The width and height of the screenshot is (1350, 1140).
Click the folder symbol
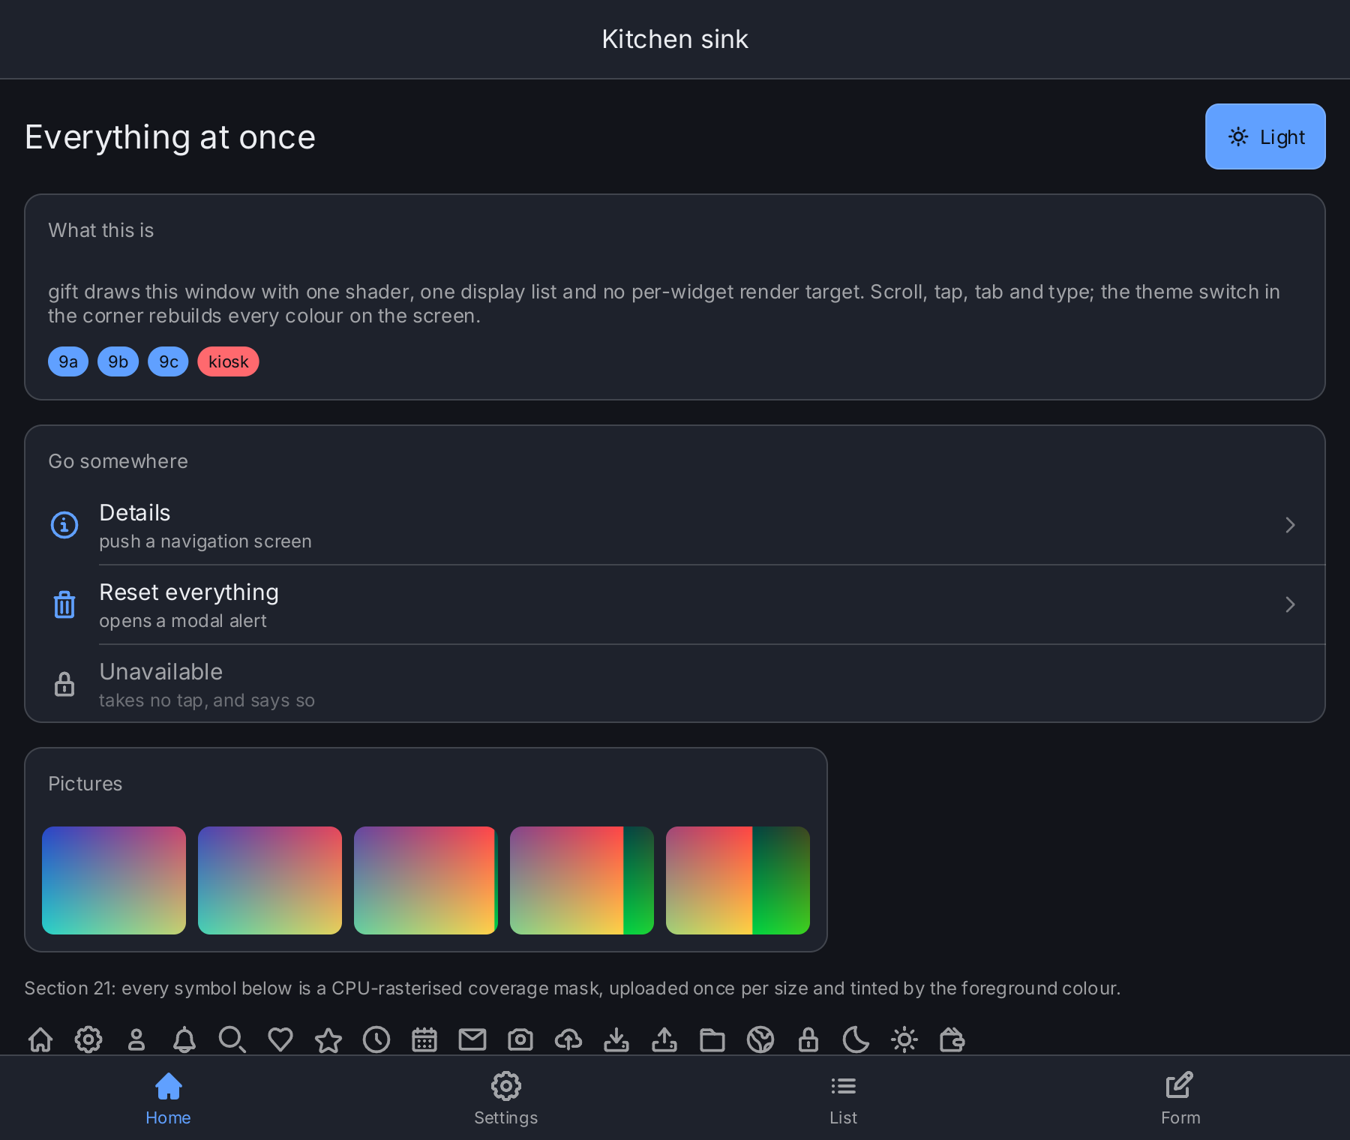tap(712, 1039)
